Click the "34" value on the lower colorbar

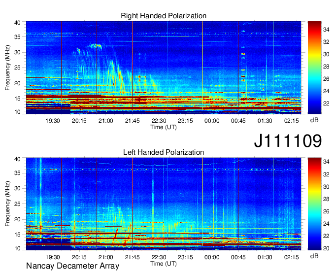[x=326, y=162]
